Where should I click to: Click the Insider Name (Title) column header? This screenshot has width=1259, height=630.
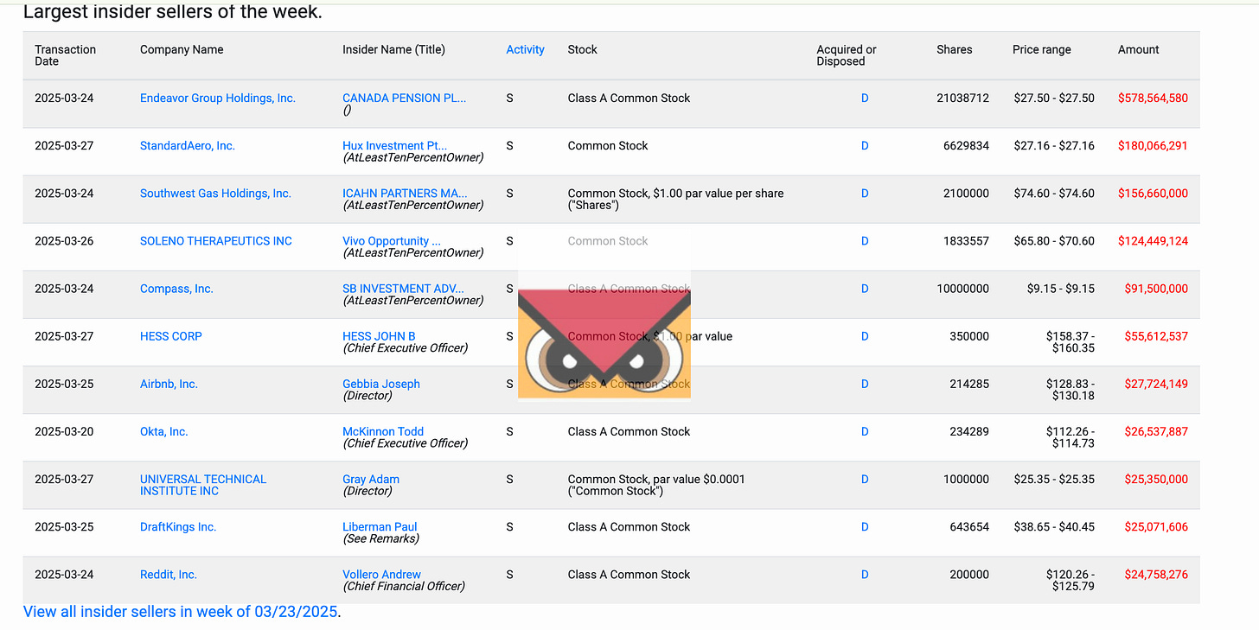(393, 50)
